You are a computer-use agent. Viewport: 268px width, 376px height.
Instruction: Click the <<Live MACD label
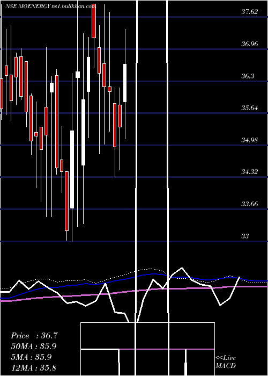coord(226,362)
